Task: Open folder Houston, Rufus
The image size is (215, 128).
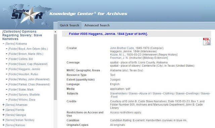Action: [x=23, y=74]
